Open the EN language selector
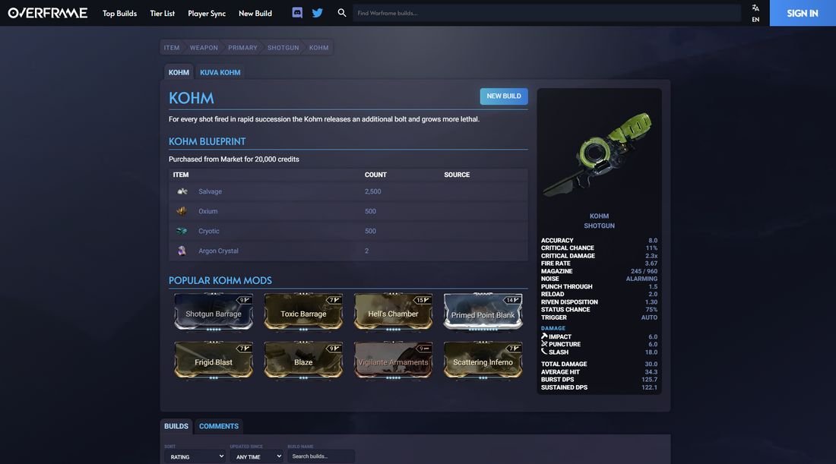 pyautogui.click(x=755, y=19)
